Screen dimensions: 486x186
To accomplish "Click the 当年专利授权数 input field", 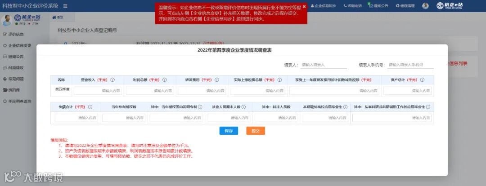I will tap(124, 118).
